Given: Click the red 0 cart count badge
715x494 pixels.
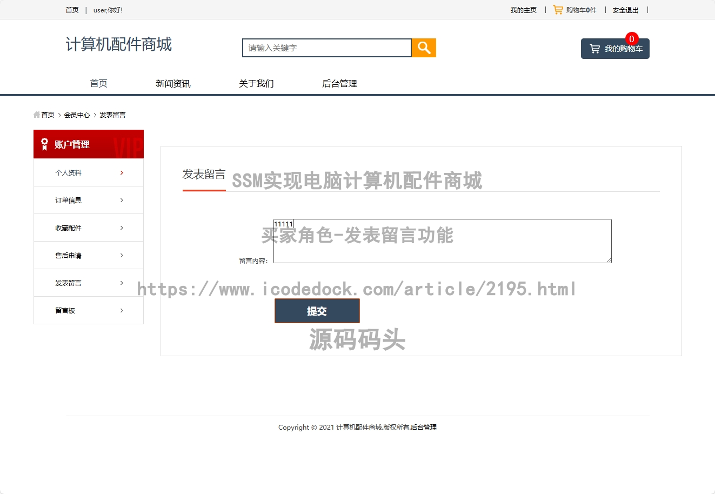Looking at the screenshot, I should tap(631, 39).
